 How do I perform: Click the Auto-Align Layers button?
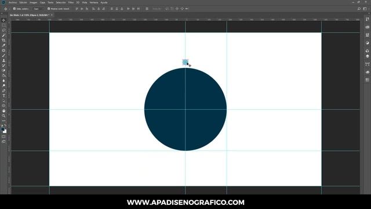(147, 9)
